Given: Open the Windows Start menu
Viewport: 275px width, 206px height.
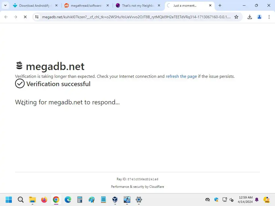Looking at the screenshot, I should tap(9, 200).
